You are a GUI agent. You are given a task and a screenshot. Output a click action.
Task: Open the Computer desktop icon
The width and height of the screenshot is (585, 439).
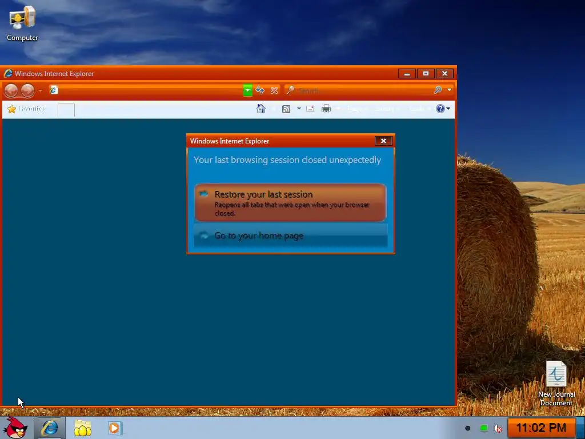click(x=22, y=23)
